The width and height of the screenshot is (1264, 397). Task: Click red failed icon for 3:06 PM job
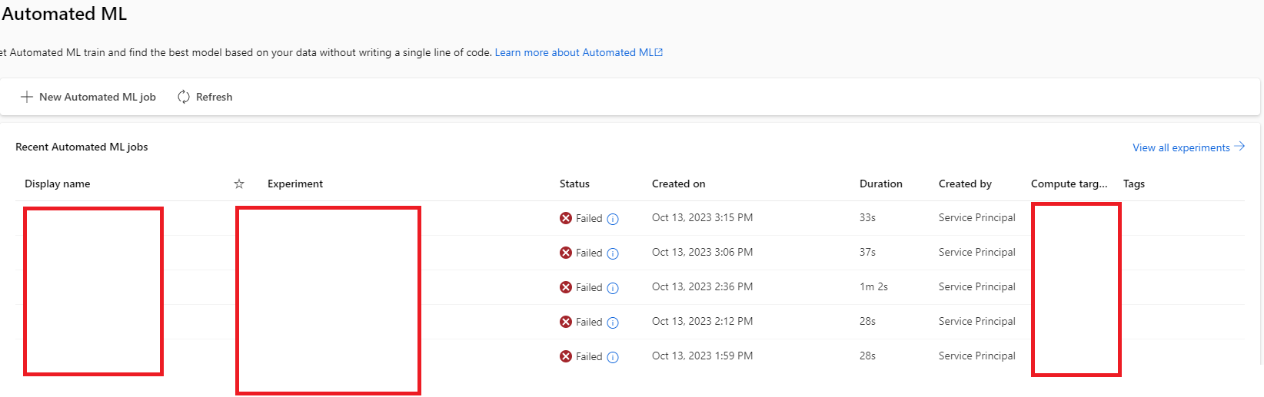[x=566, y=253]
